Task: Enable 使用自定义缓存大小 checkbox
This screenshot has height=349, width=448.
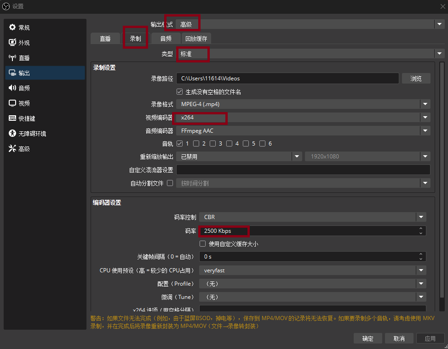Action: (202, 244)
